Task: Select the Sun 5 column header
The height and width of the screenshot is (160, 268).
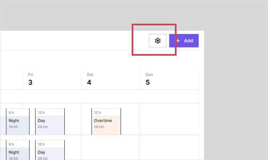Action: coord(169,79)
